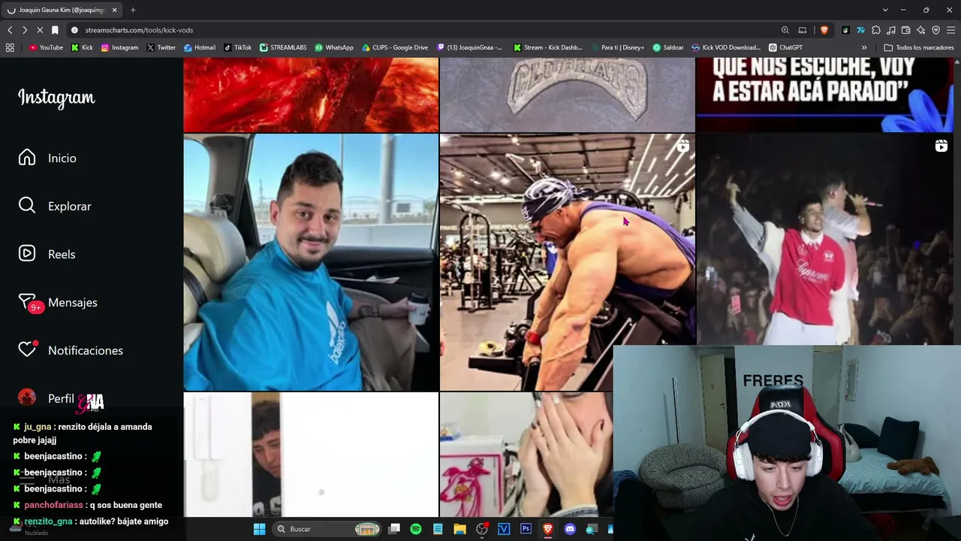Image resolution: width=961 pixels, height=541 pixels.
Task: Open File Explorer from taskbar
Action: [459, 529]
